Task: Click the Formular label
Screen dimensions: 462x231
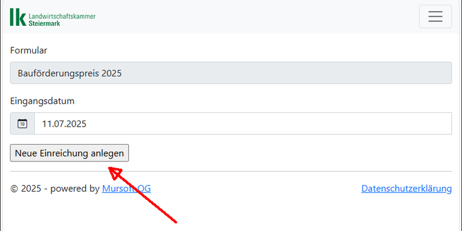Action: coord(29,50)
